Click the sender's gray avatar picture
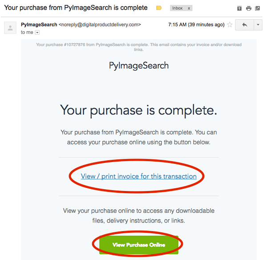The width and height of the screenshot is (267, 260). coord(10,28)
